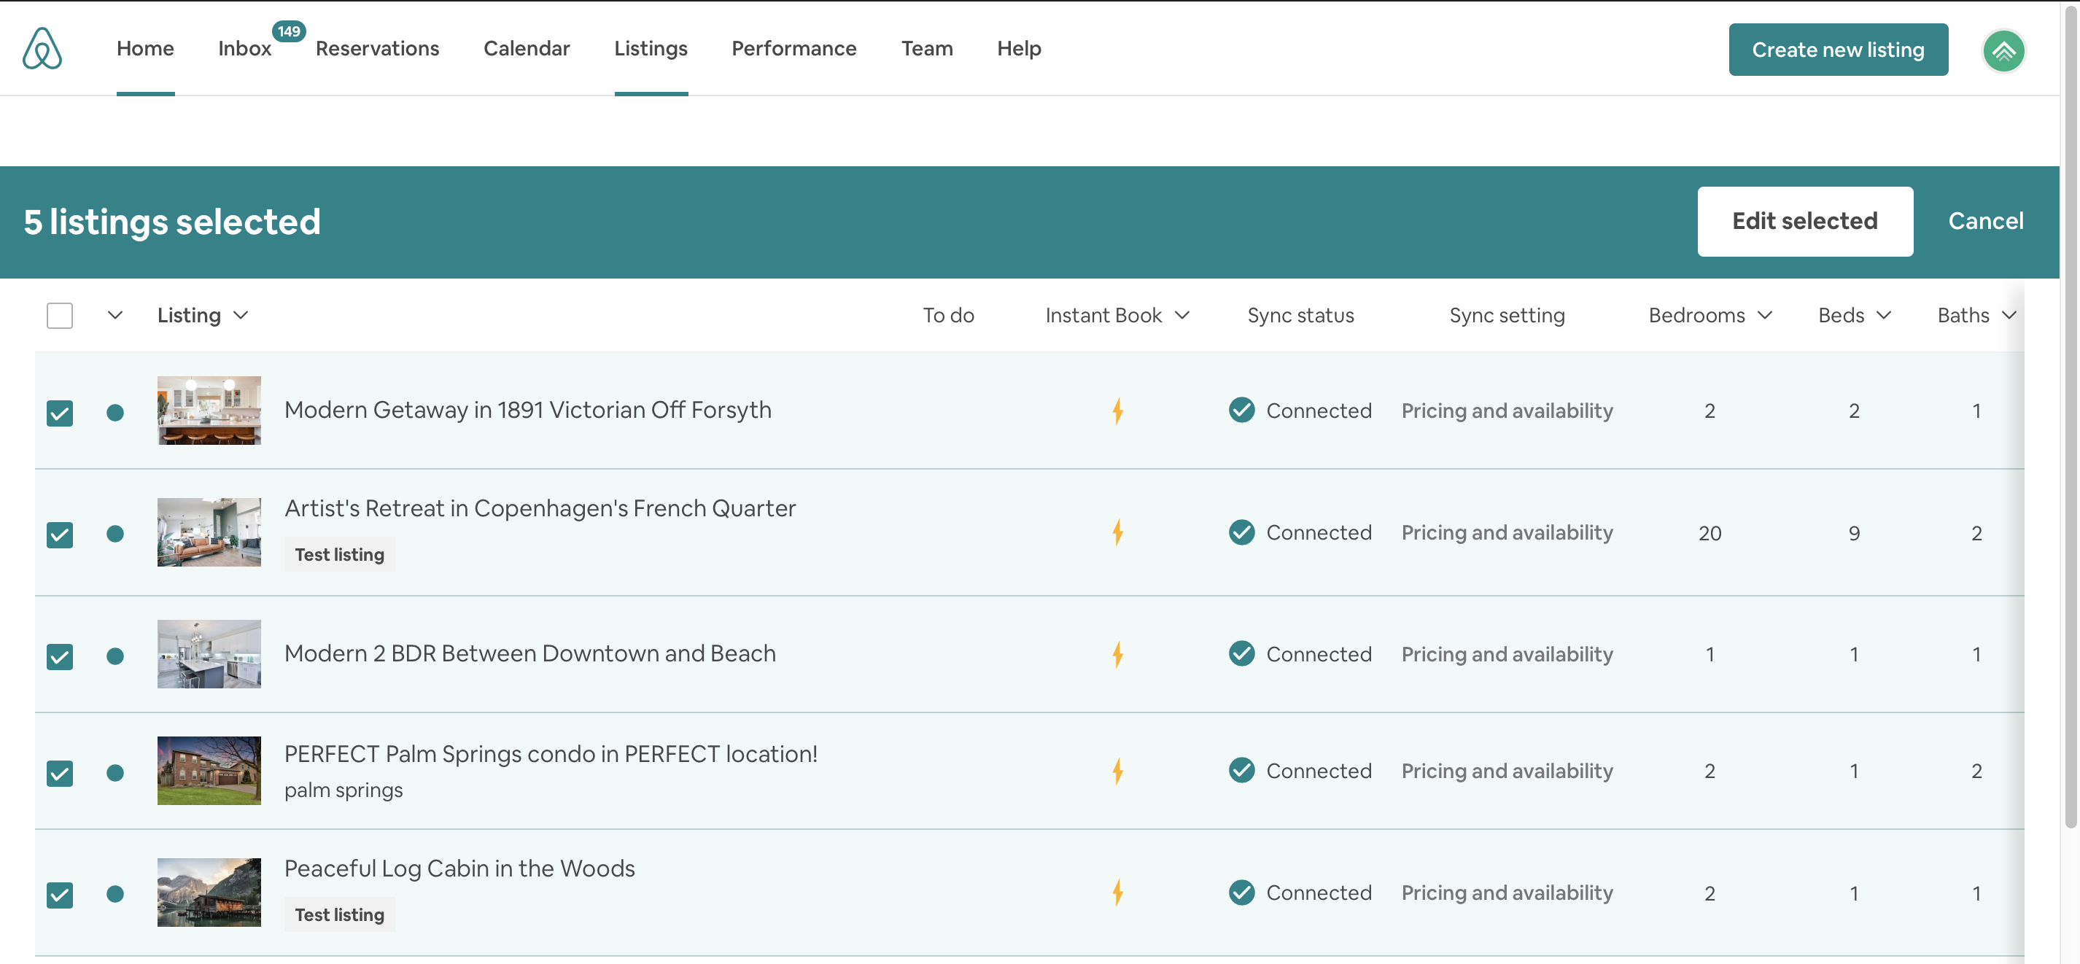Open the Listings tab
Viewport: 2080px width, 964px height.
point(651,48)
